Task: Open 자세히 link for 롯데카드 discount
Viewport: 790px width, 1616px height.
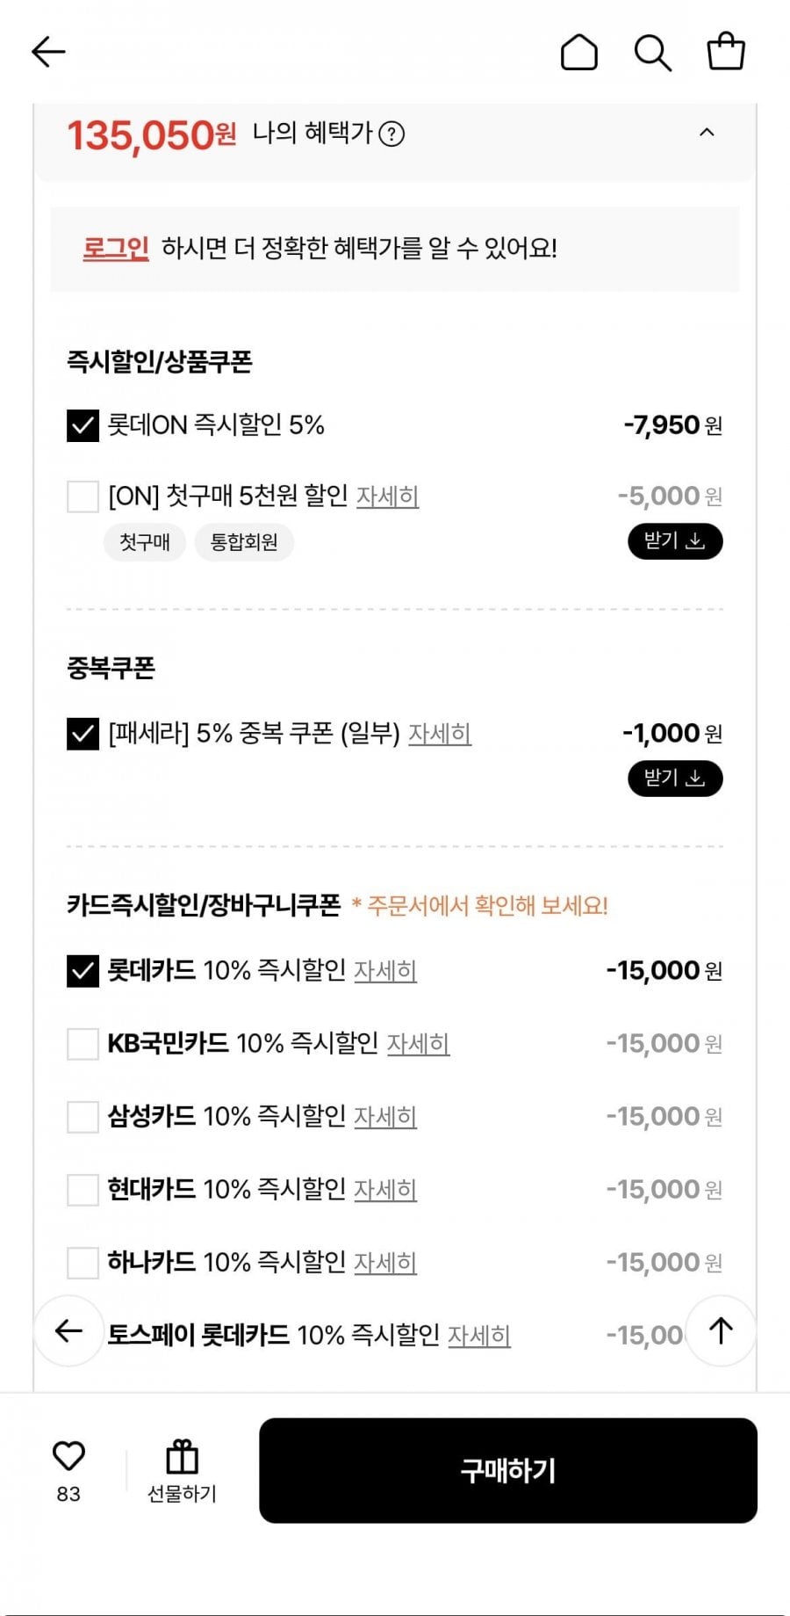Action: click(x=385, y=971)
